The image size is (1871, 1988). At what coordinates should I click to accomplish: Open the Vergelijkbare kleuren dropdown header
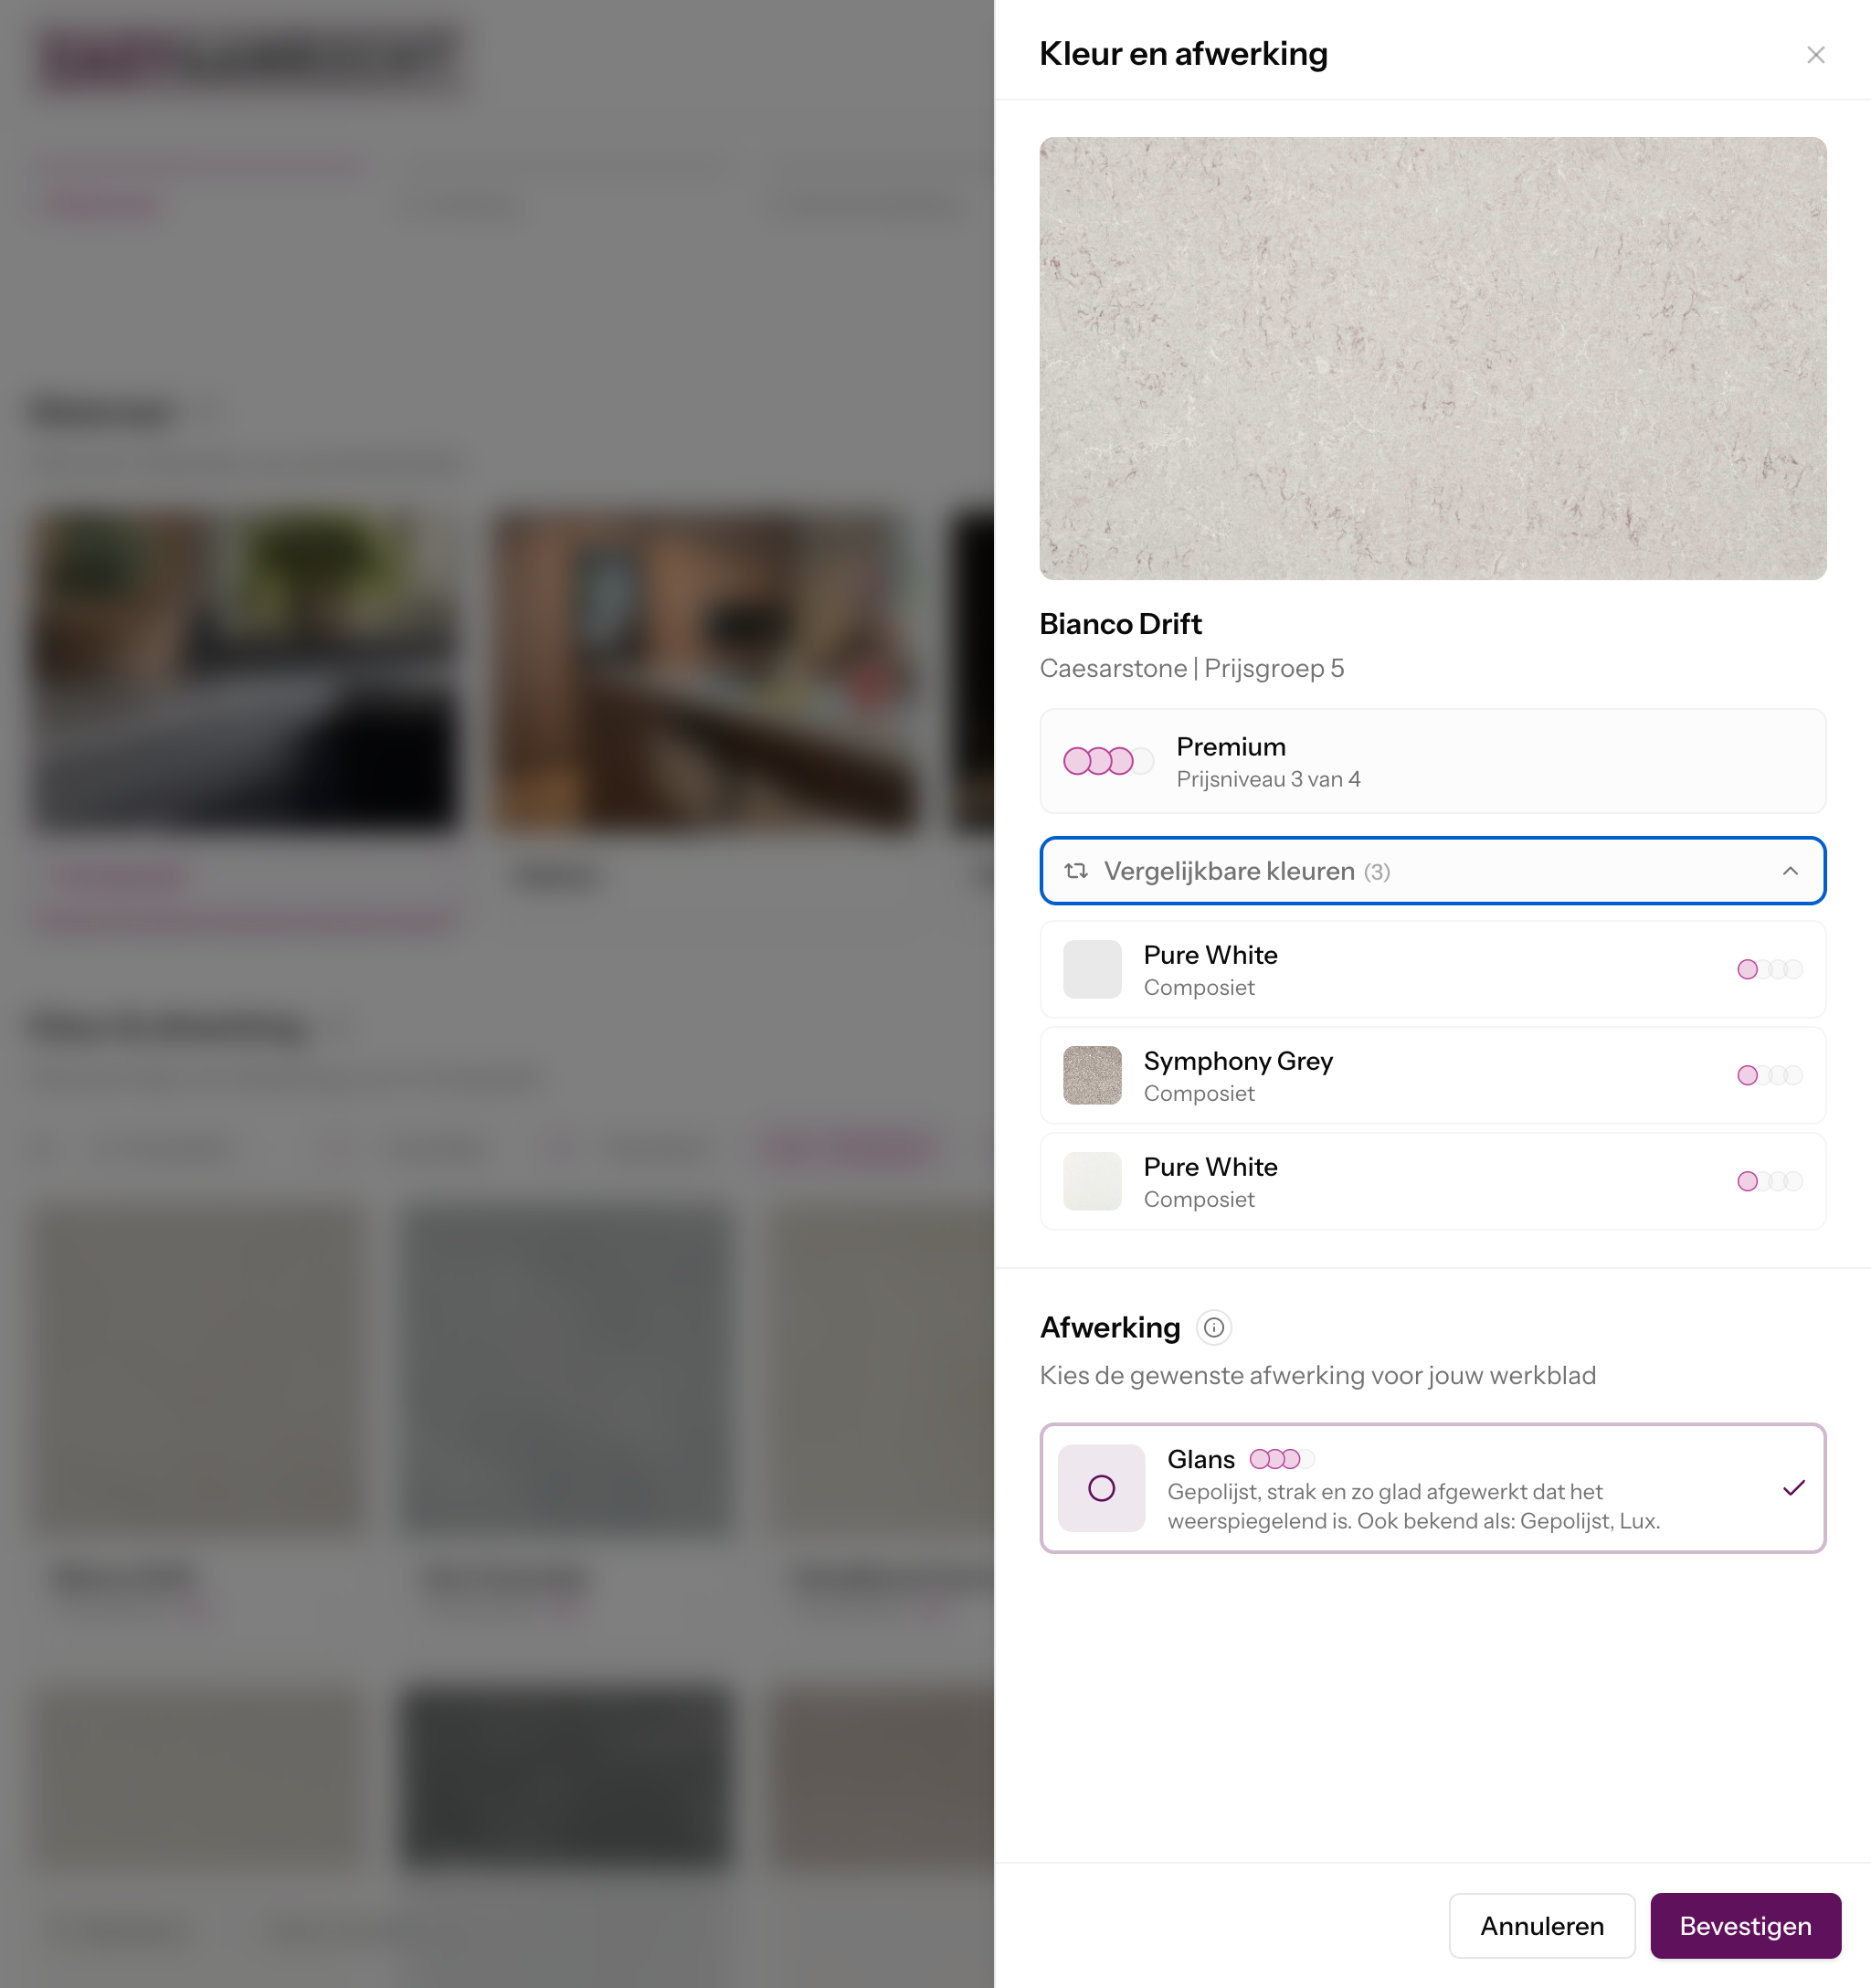(x=1432, y=871)
